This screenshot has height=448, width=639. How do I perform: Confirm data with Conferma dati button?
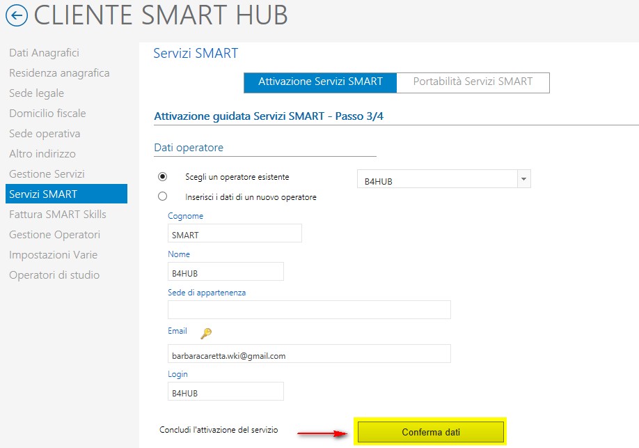click(x=431, y=432)
